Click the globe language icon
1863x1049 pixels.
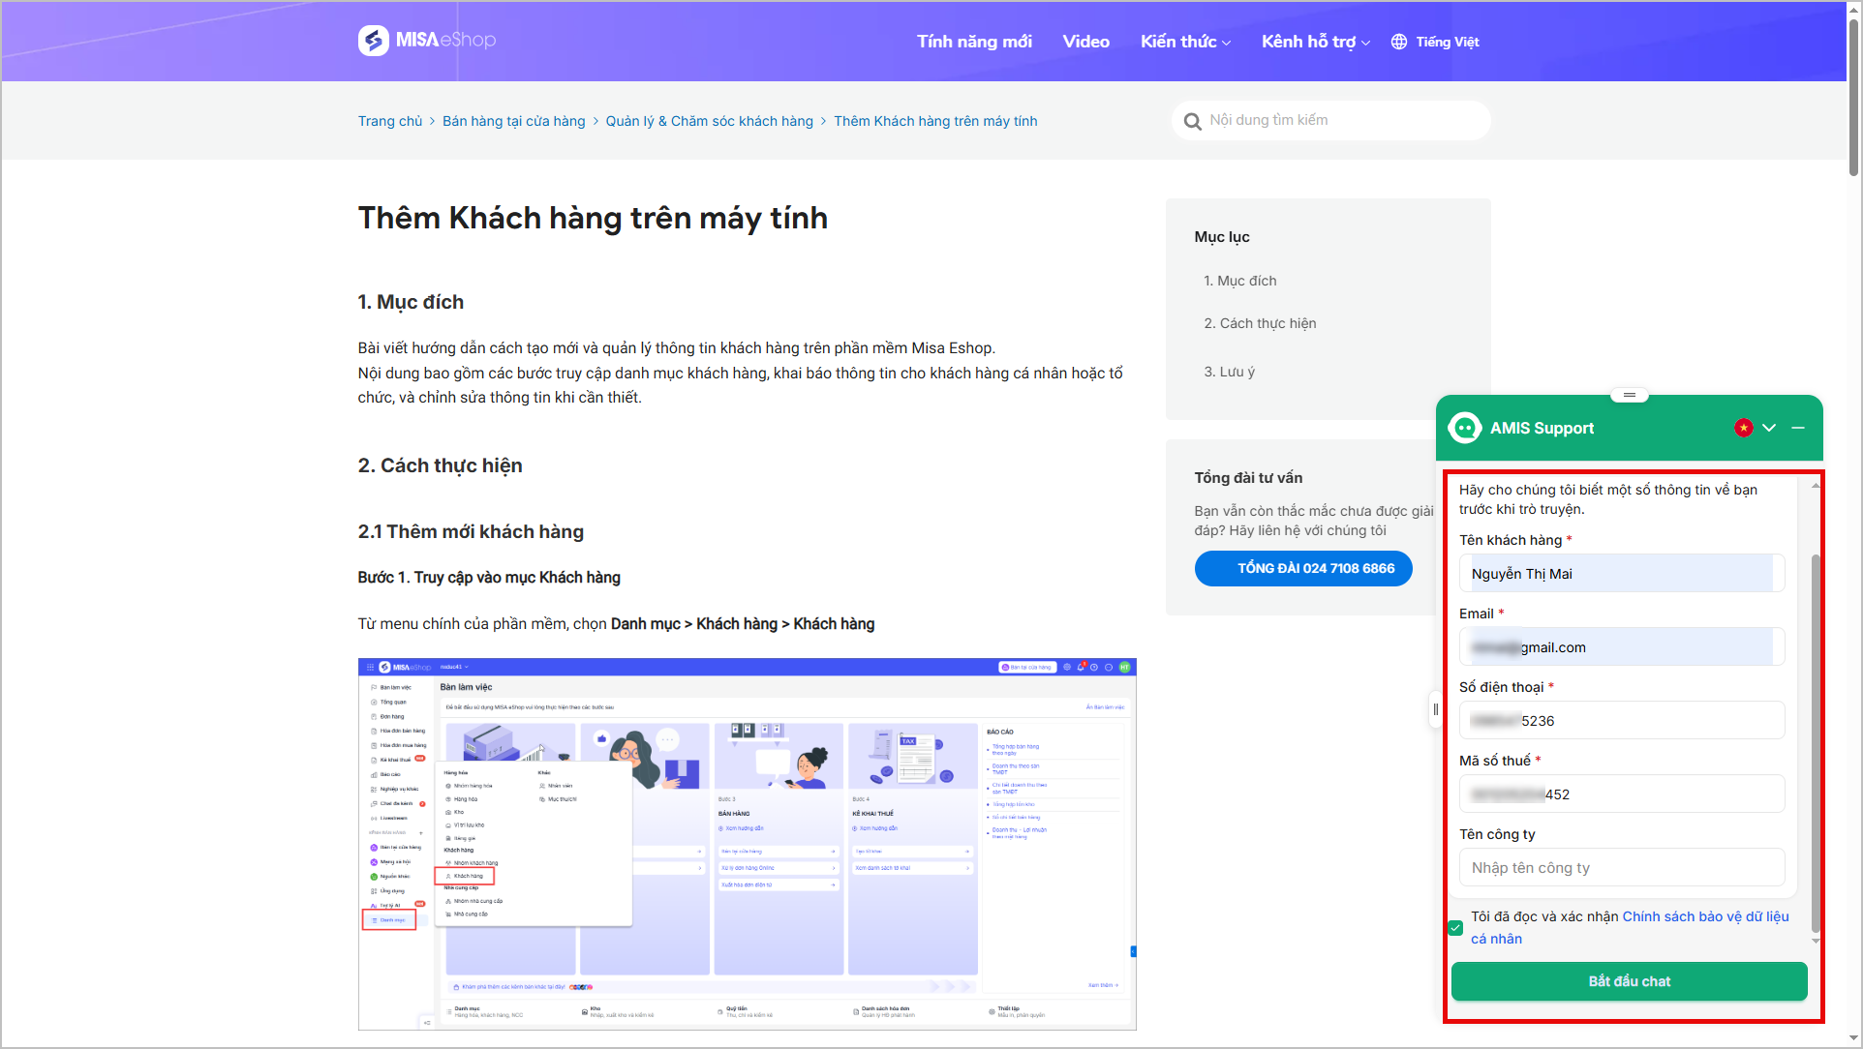[1399, 42]
